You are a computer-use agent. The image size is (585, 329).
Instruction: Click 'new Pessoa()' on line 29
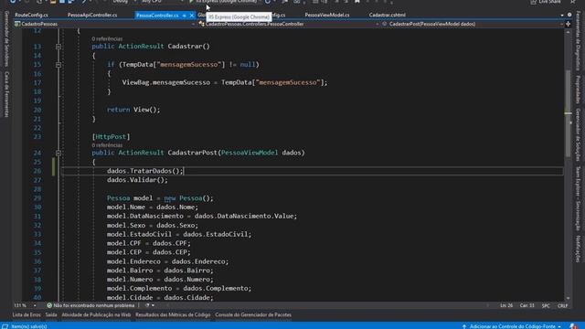pos(189,198)
